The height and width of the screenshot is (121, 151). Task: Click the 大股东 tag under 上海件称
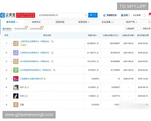pyautogui.click(x=23, y=45)
